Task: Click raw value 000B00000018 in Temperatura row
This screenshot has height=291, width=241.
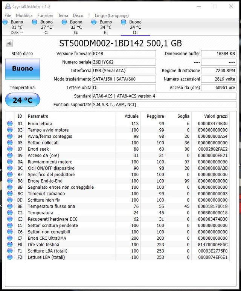Action: click(213, 212)
